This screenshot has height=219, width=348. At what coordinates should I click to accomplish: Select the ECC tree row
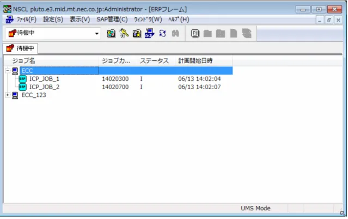[126, 71]
